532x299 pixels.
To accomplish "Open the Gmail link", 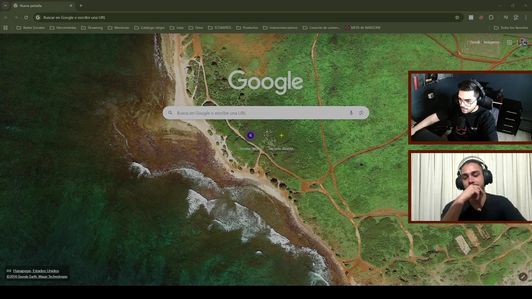I will point(475,42).
